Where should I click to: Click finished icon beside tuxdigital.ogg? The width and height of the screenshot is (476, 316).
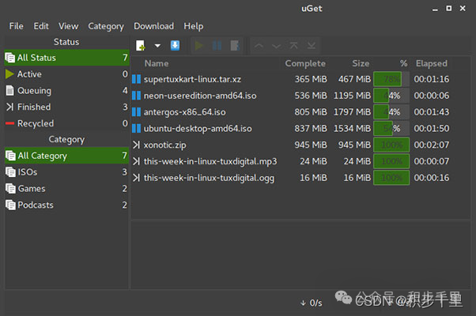[x=136, y=178]
